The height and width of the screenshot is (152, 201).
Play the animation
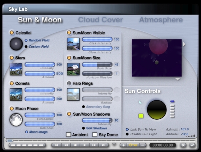click(x=85, y=145)
